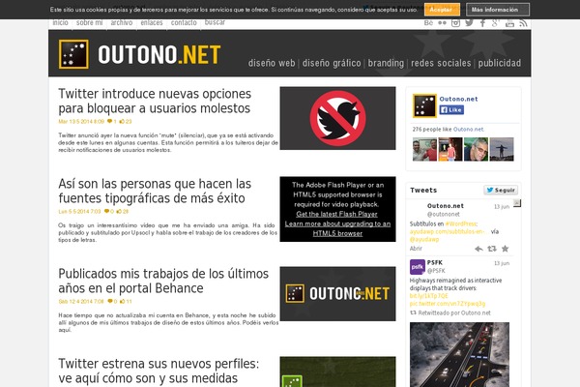Click the highway image in PSFK tweet

pos(459,354)
